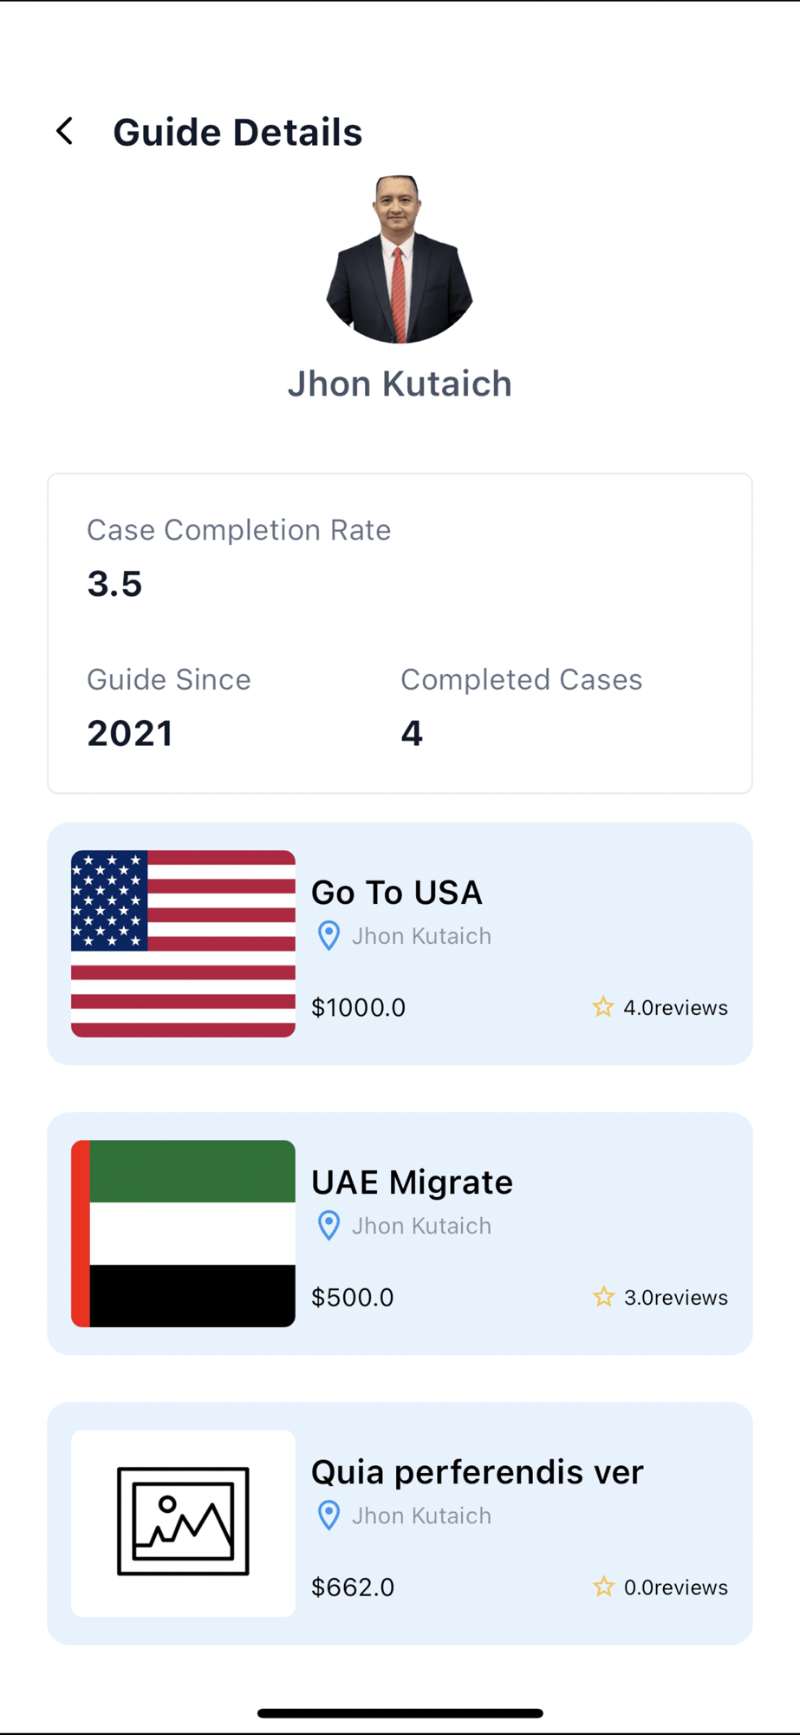
Task: Tap the Completed Cases count
Action: tap(412, 734)
